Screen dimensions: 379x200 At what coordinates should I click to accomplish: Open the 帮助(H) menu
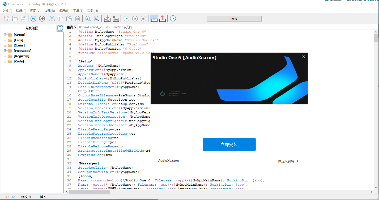[x=92, y=11]
